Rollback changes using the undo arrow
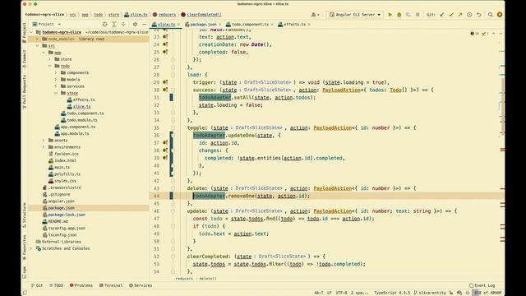 point(479,15)
